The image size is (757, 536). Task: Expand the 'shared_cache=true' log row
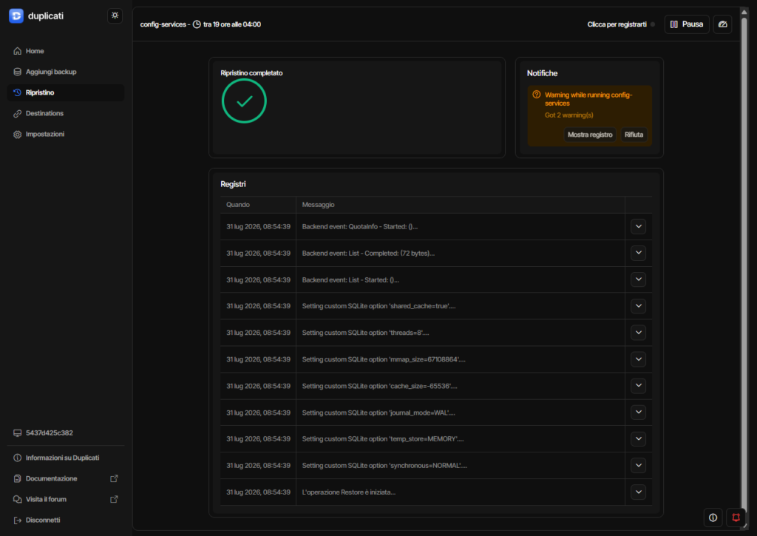[638, 305]
